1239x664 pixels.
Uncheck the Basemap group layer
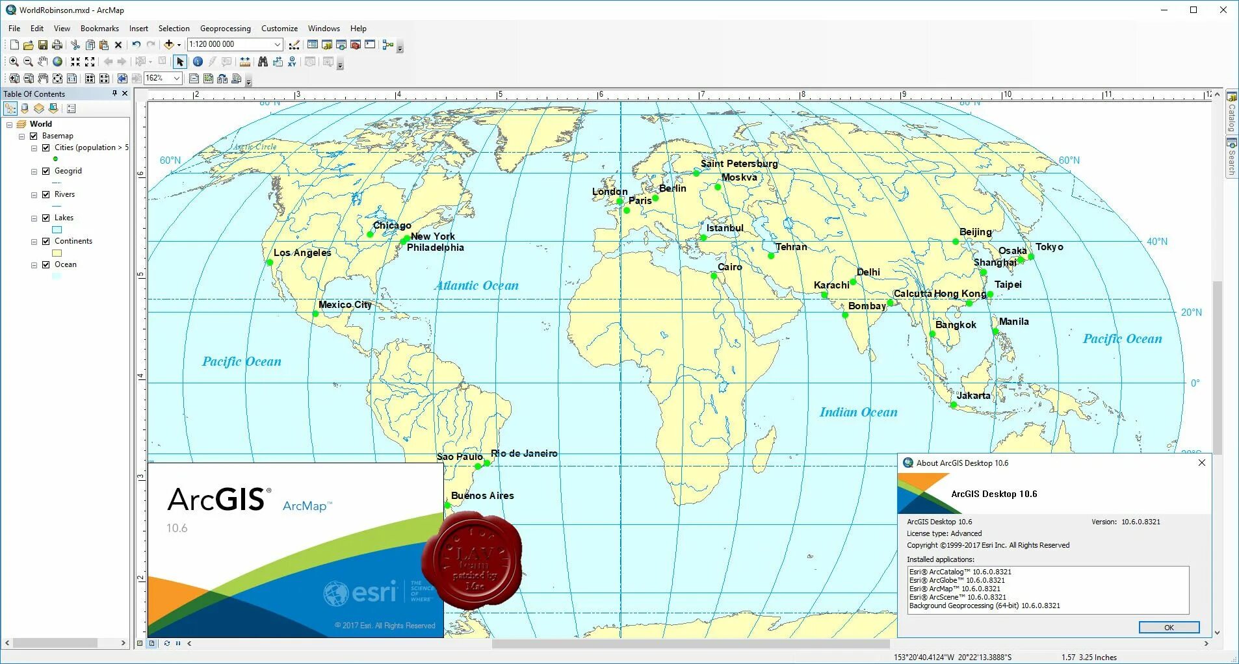pyautogui.click(x=34, y=136)
